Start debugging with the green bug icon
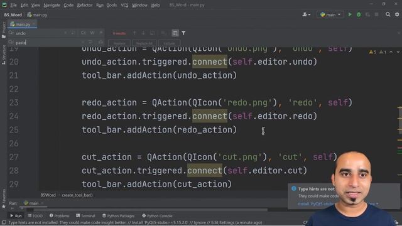This screenshot has height=226, width=402. [x=359, y=14]
